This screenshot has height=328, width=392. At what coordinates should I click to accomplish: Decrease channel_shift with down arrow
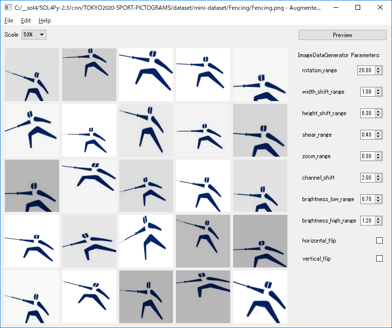(x=378, y=180)
